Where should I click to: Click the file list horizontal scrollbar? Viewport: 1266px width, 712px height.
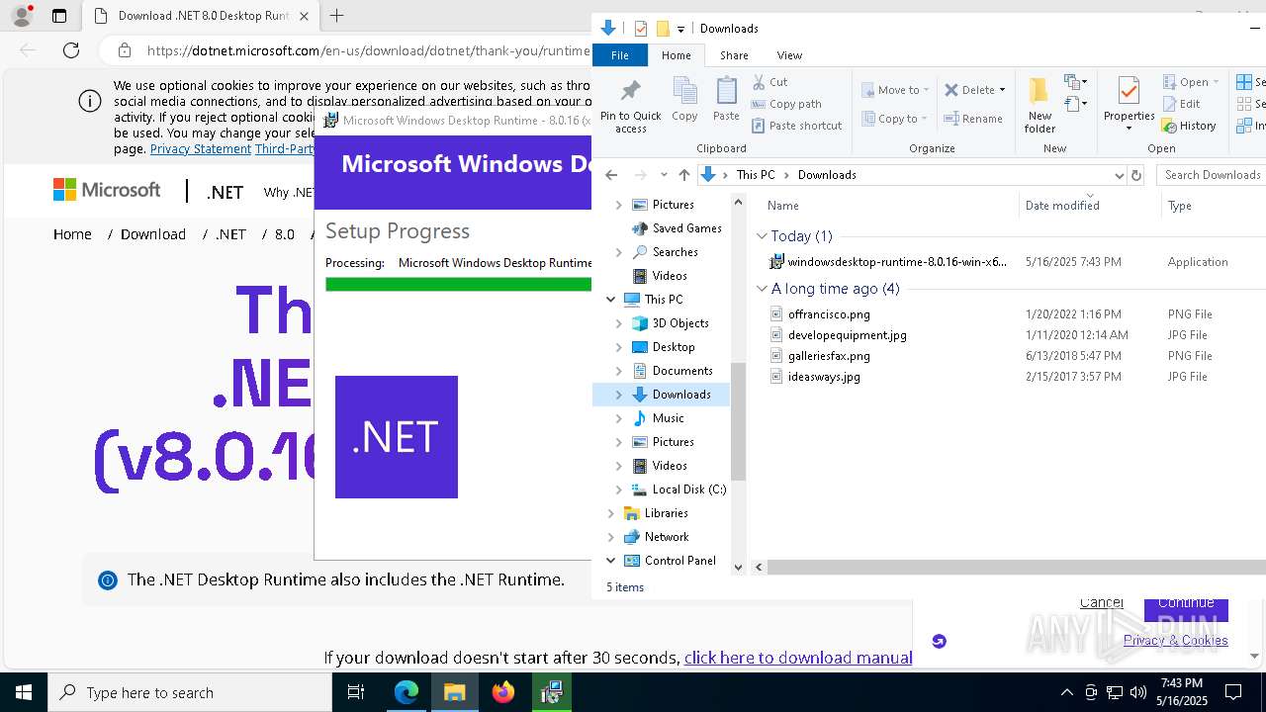click(x=1016, y=567)
